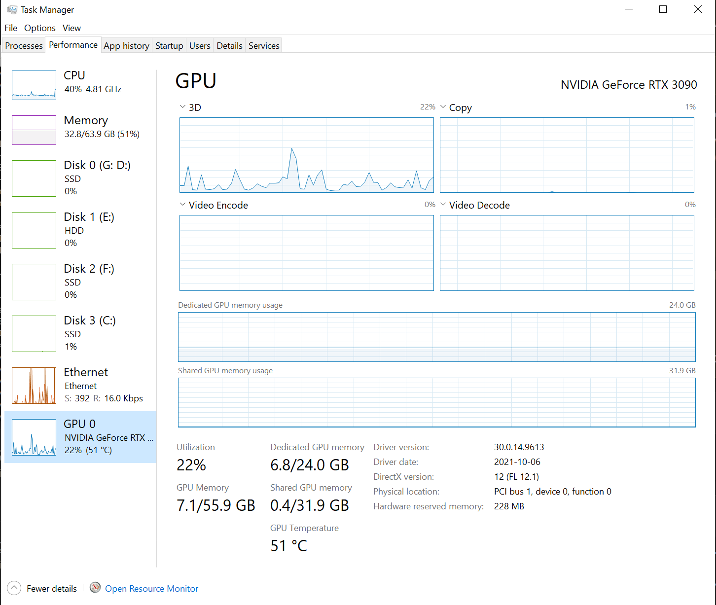This screenshot has width=716, height=605.
Task: Switch to the Services tab
Action: [x=264, y=45]
